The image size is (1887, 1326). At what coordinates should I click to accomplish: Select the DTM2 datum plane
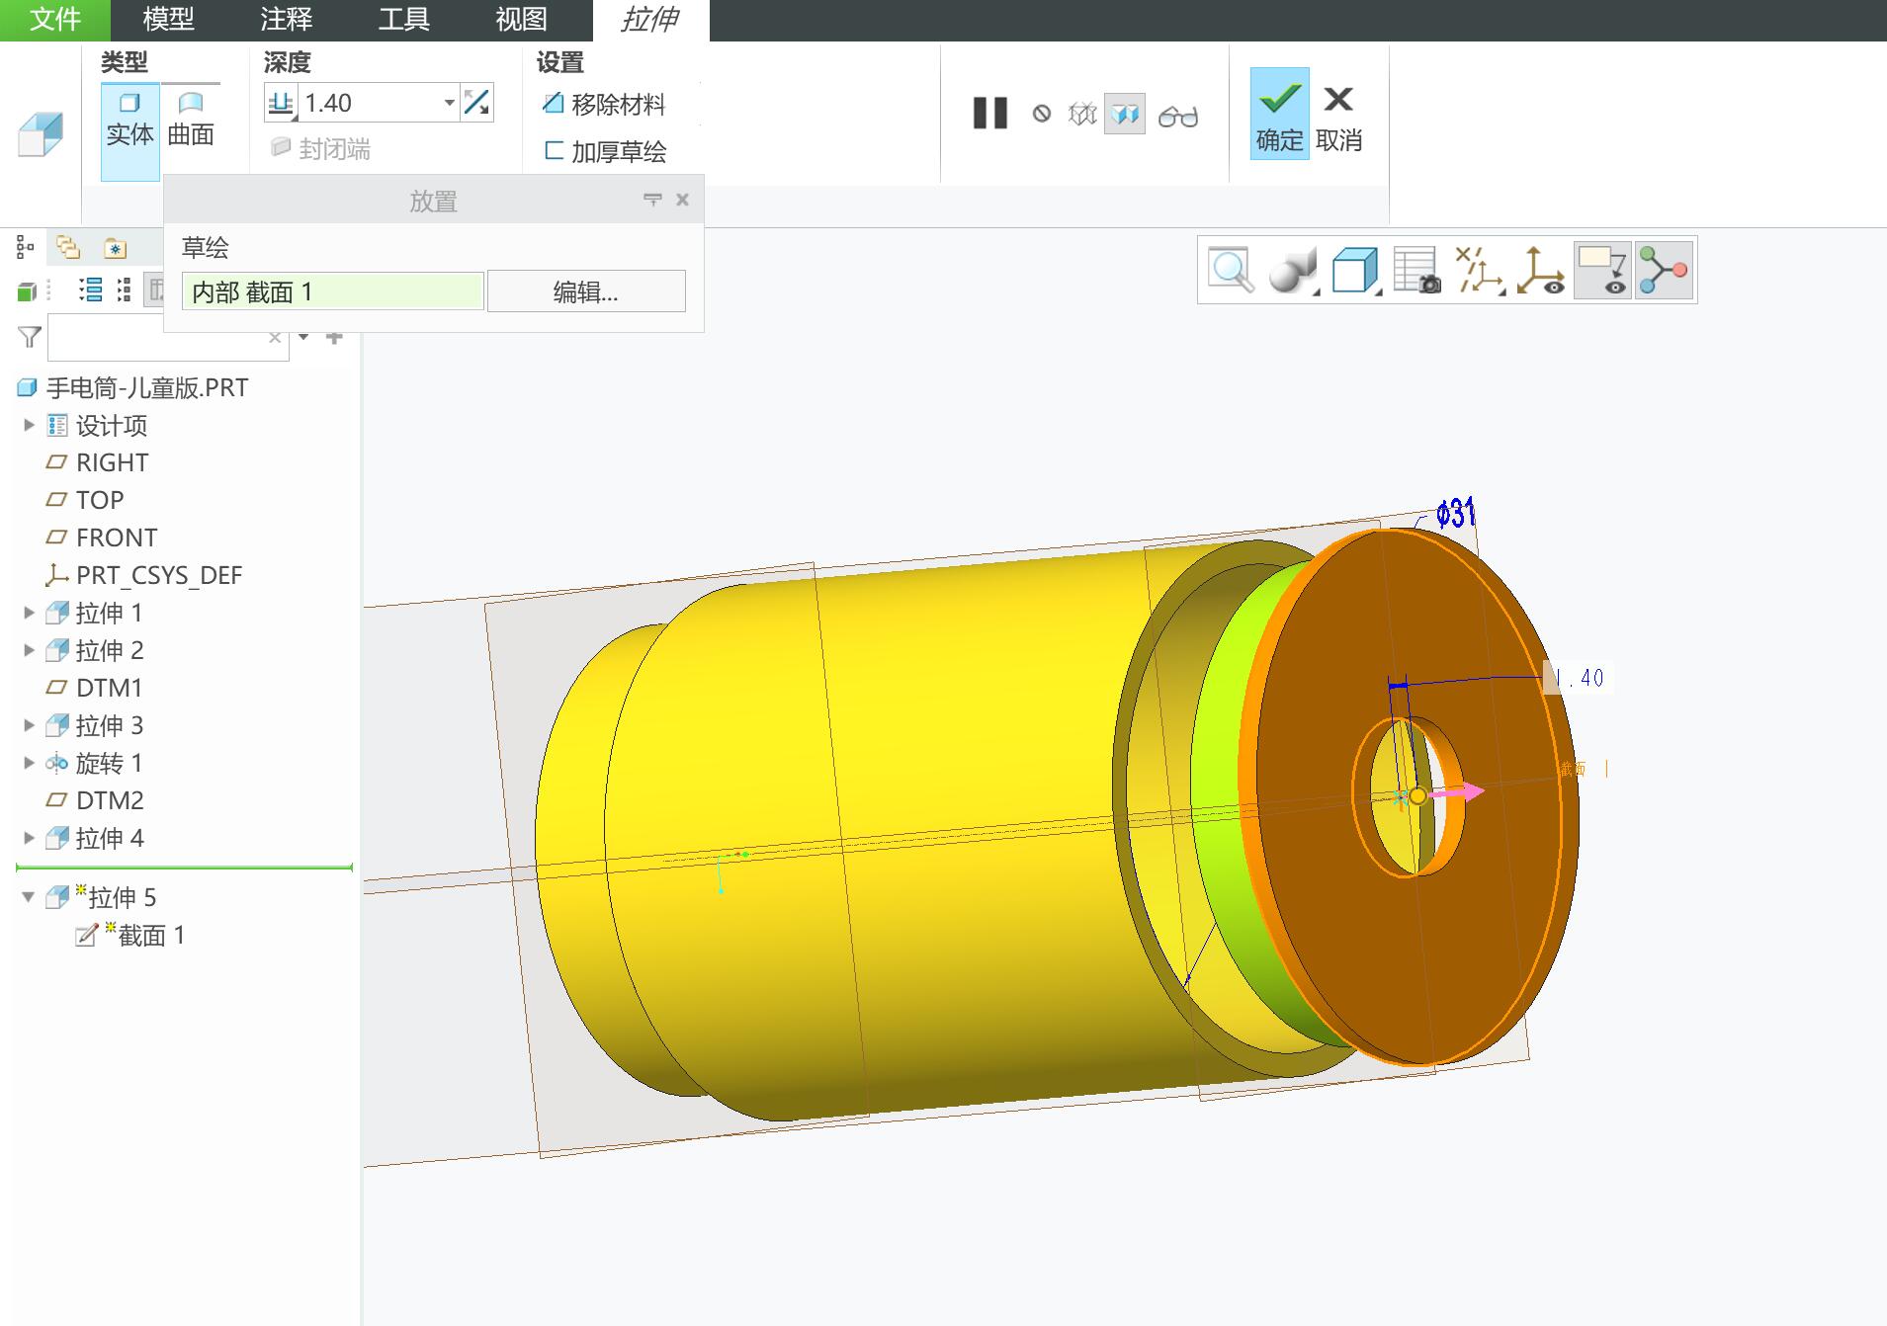click(x=110, y=800)
